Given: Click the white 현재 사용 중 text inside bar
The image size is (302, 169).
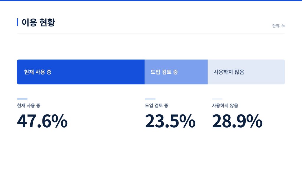Looking at the screenshot, I should click(38, 72).
